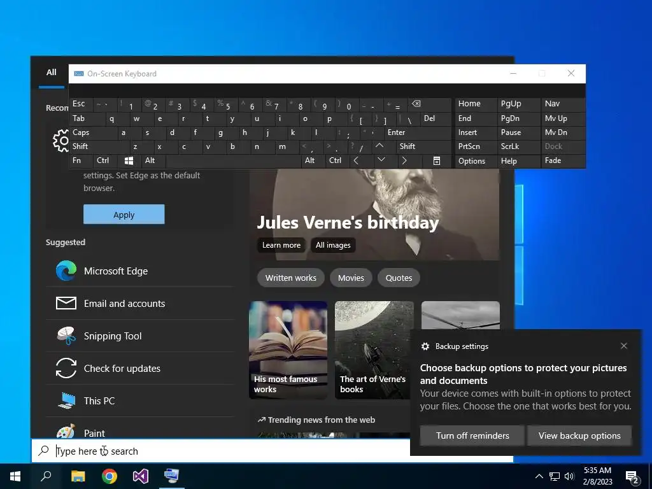652x489 pixels.
Task: Tap the Backspace key on keyboard
Action: coord(430,104)
